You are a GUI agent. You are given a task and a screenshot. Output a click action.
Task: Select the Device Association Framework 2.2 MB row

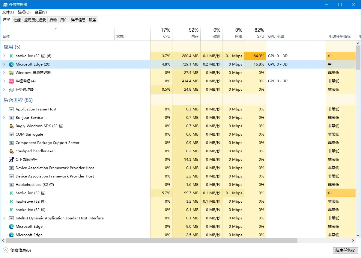[178, 176]
